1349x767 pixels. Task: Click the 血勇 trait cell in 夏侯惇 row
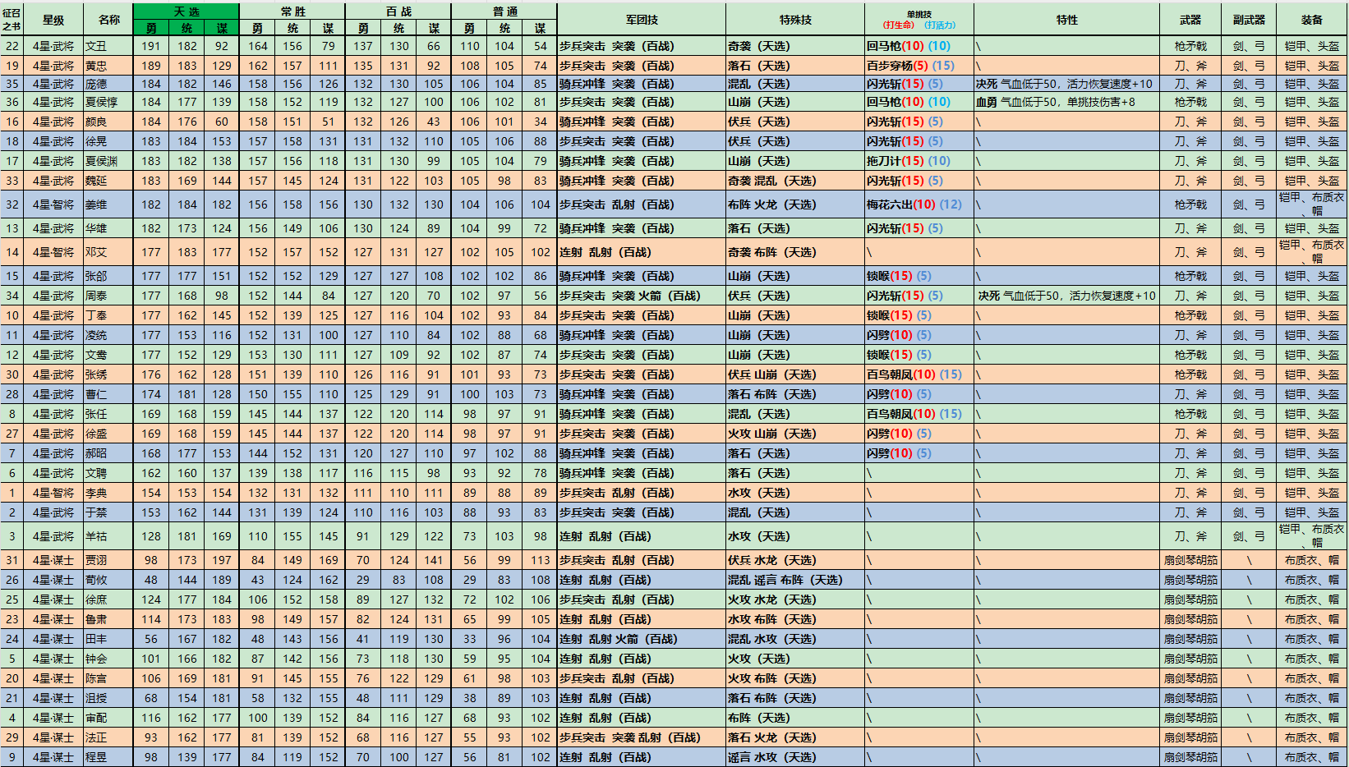pyautogui.click(x=1067, y=102)
